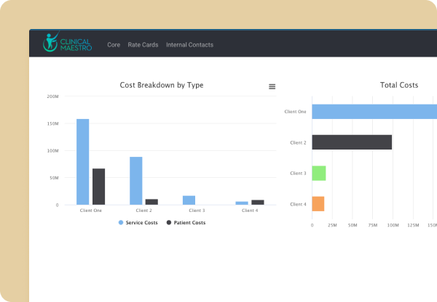Select Client One bar in Total Costs

coord(374,111)
